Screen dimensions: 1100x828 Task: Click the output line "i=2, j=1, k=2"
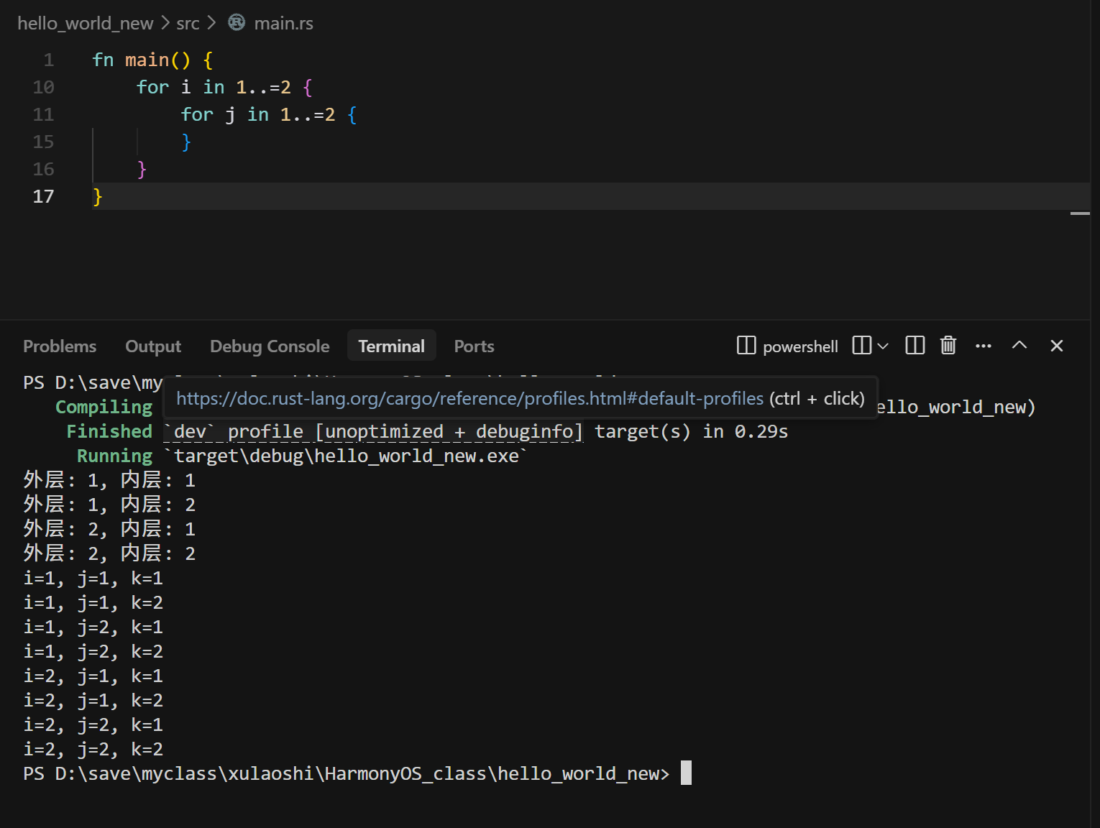click(93, 700)
